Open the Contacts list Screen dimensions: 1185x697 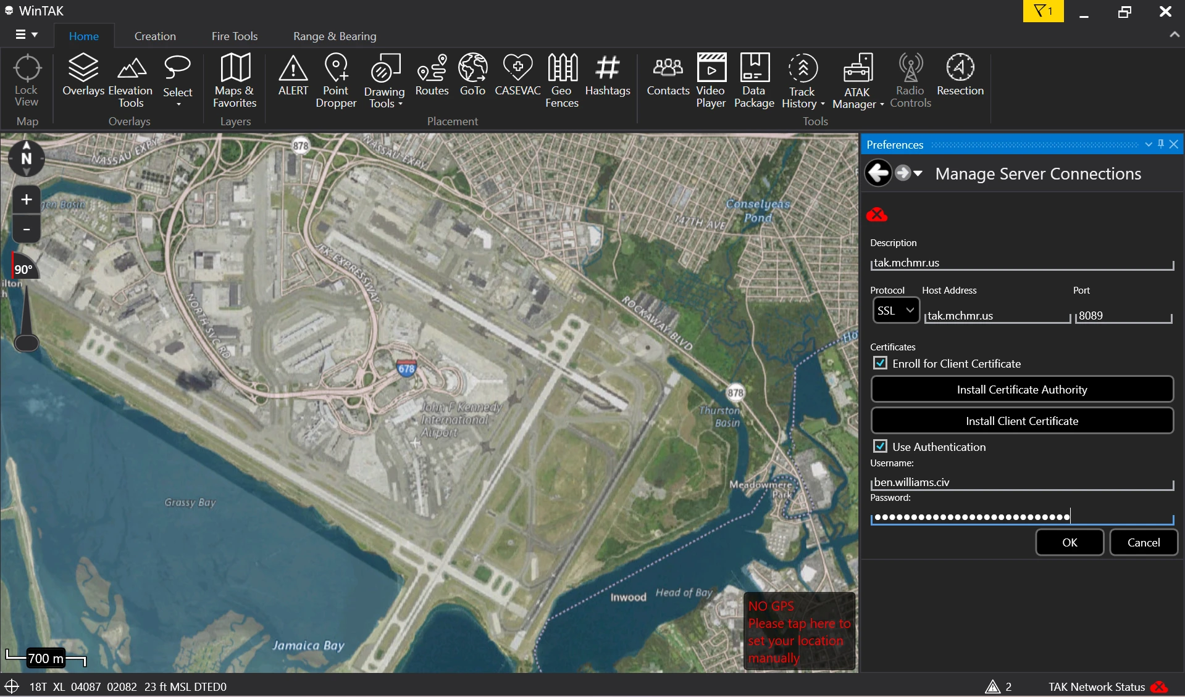click(x=668, y=75)
